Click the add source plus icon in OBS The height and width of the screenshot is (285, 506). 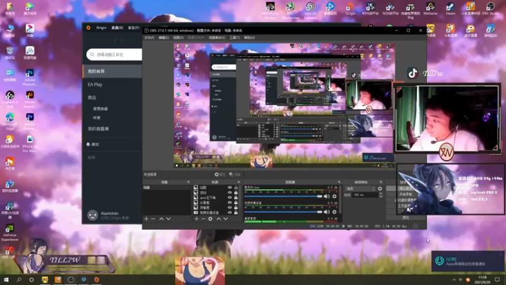(197, 218)
